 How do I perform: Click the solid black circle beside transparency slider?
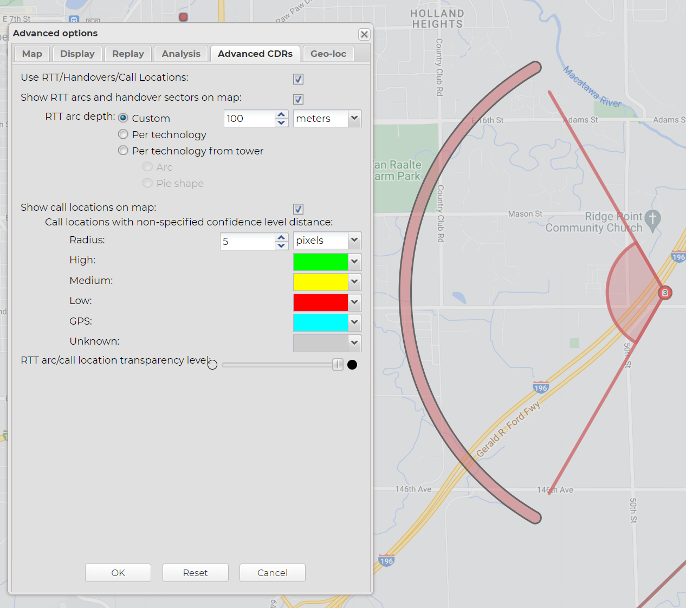352,365
